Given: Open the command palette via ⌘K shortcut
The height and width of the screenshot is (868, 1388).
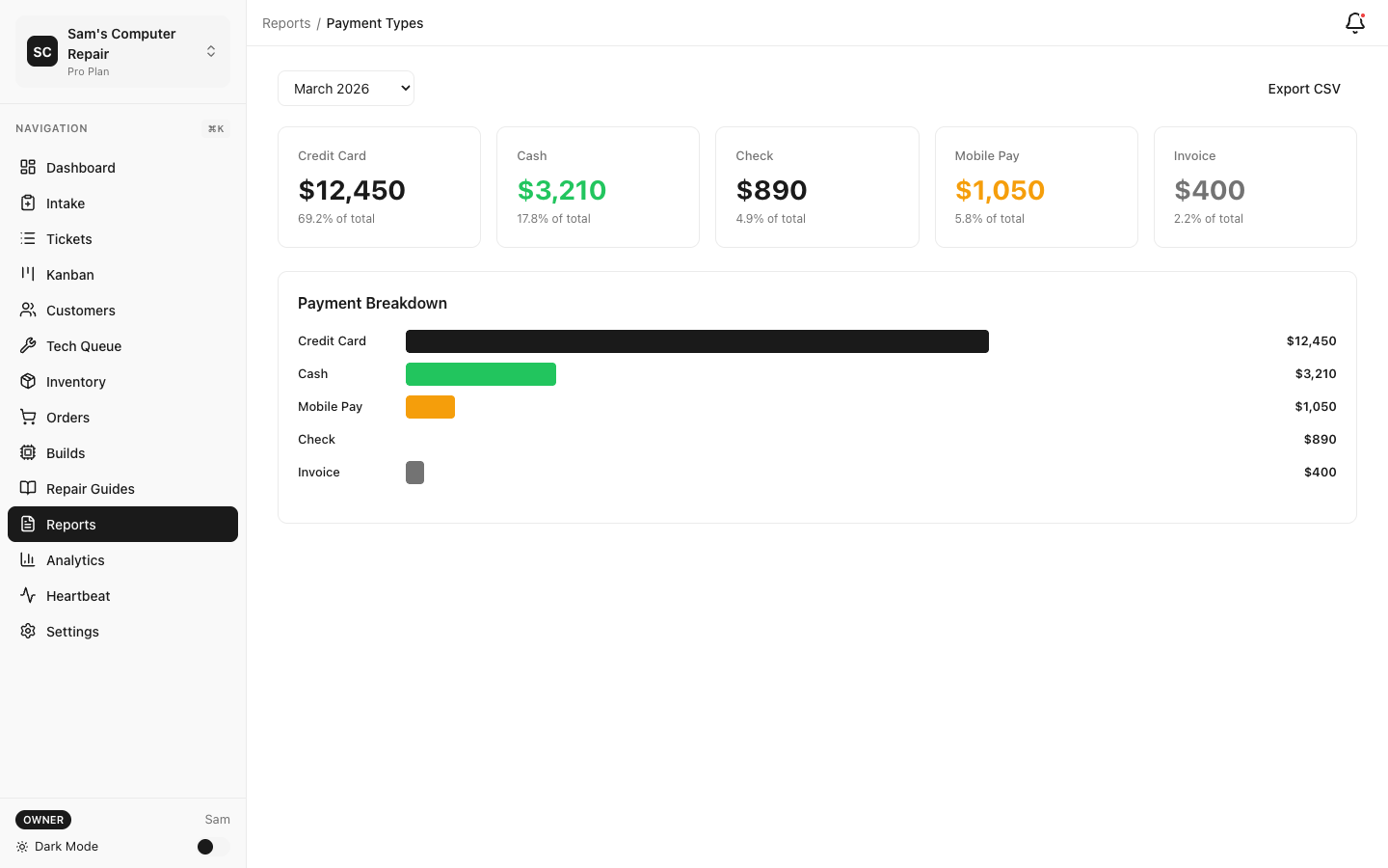Looking at the screenshot, I should point(215,127).
